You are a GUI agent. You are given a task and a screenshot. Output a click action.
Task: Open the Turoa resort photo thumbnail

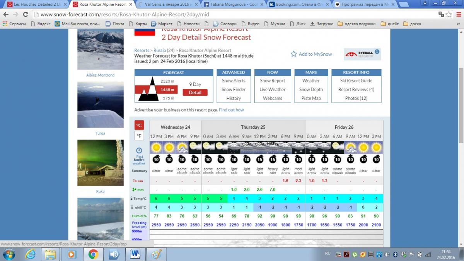click(x=100, y=105)
